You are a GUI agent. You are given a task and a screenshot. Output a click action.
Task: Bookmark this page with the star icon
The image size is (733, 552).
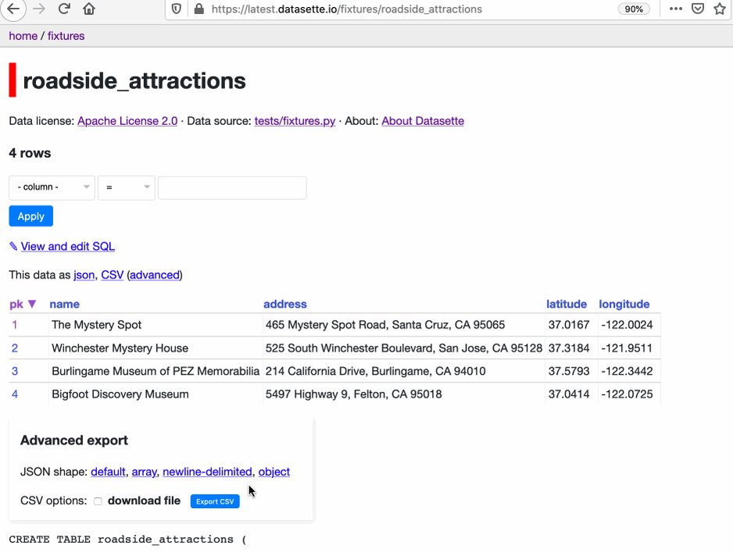pos(720,9)
